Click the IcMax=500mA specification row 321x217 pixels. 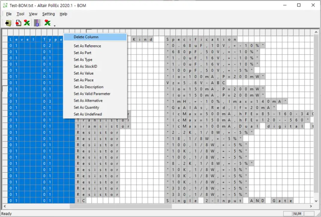coord(239,114)
